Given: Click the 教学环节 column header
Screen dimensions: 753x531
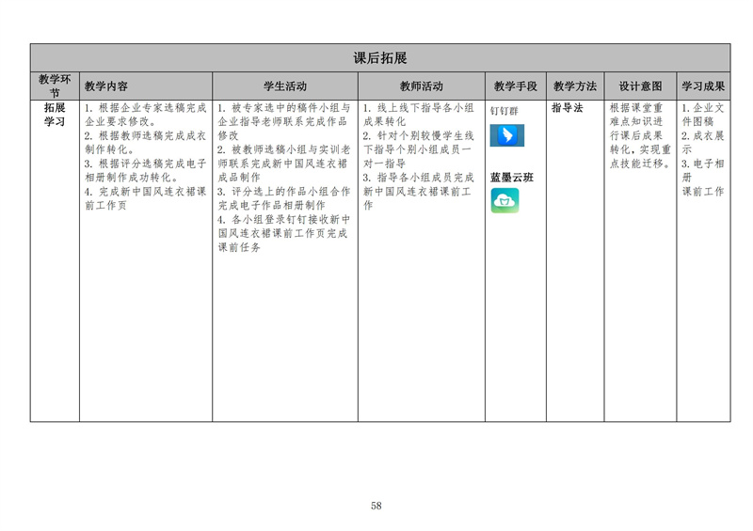Looking at the screenshot, I should [x=55, y=86].
